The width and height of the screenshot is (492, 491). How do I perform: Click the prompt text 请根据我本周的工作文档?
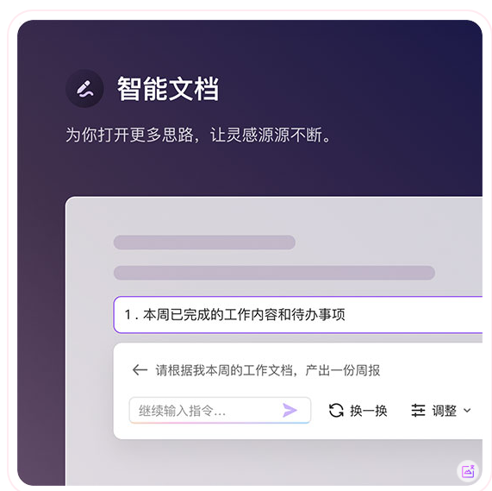(224, 370)
